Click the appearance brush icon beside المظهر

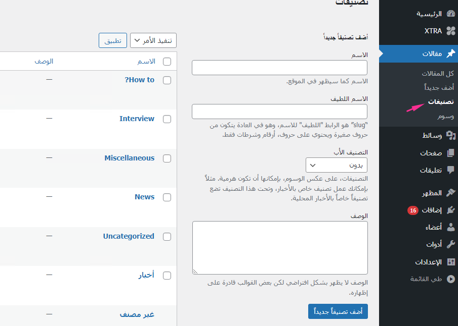point(450,193)
